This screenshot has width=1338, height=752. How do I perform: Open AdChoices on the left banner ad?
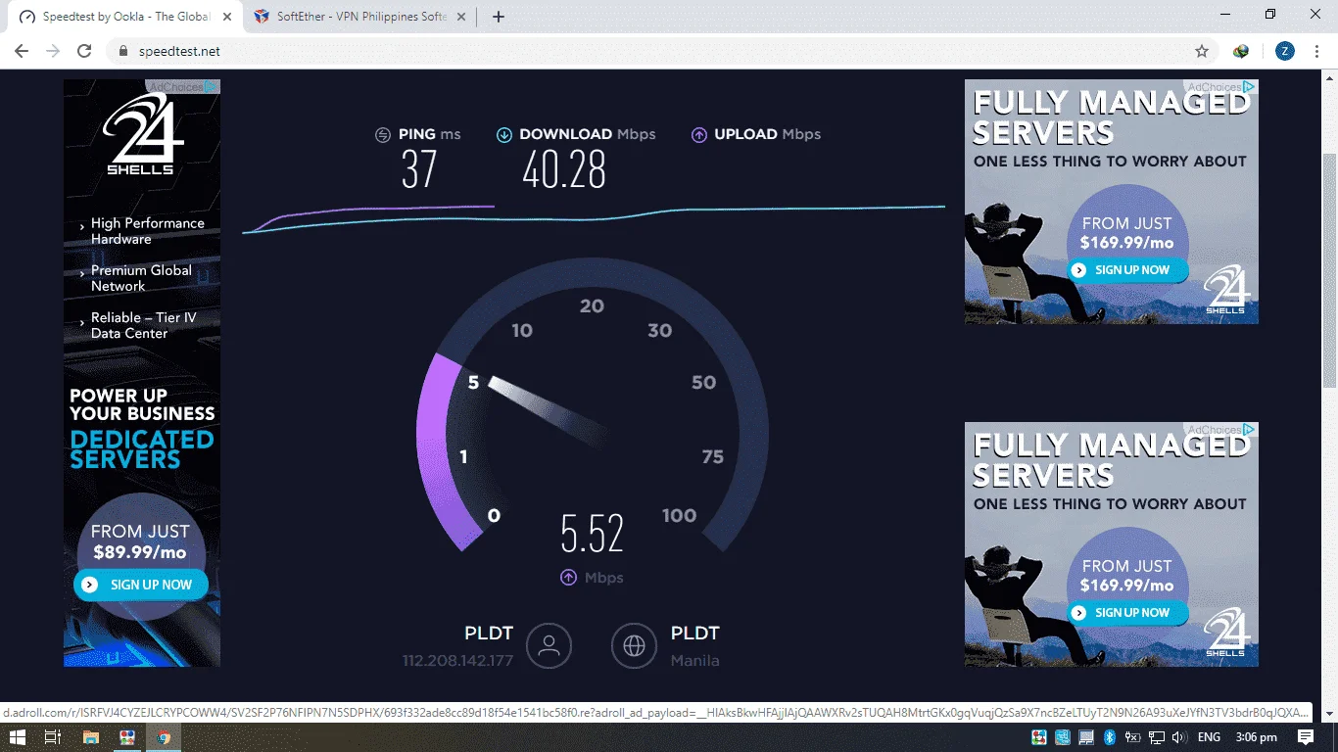click(x=183, y=87)
